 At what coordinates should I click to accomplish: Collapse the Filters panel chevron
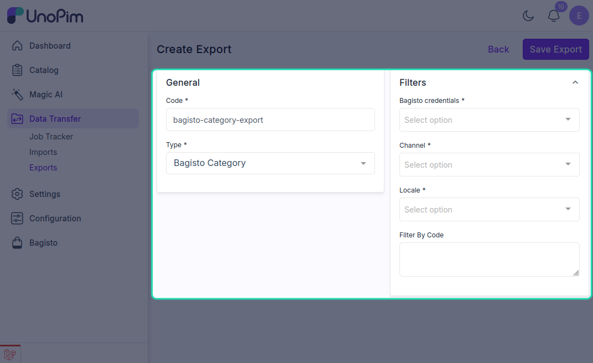(575, 82)
